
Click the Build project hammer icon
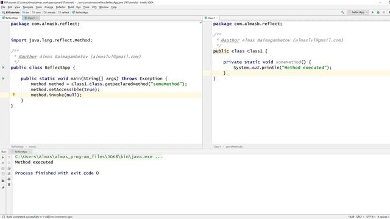pyautogui.click(x=342, y=12)
